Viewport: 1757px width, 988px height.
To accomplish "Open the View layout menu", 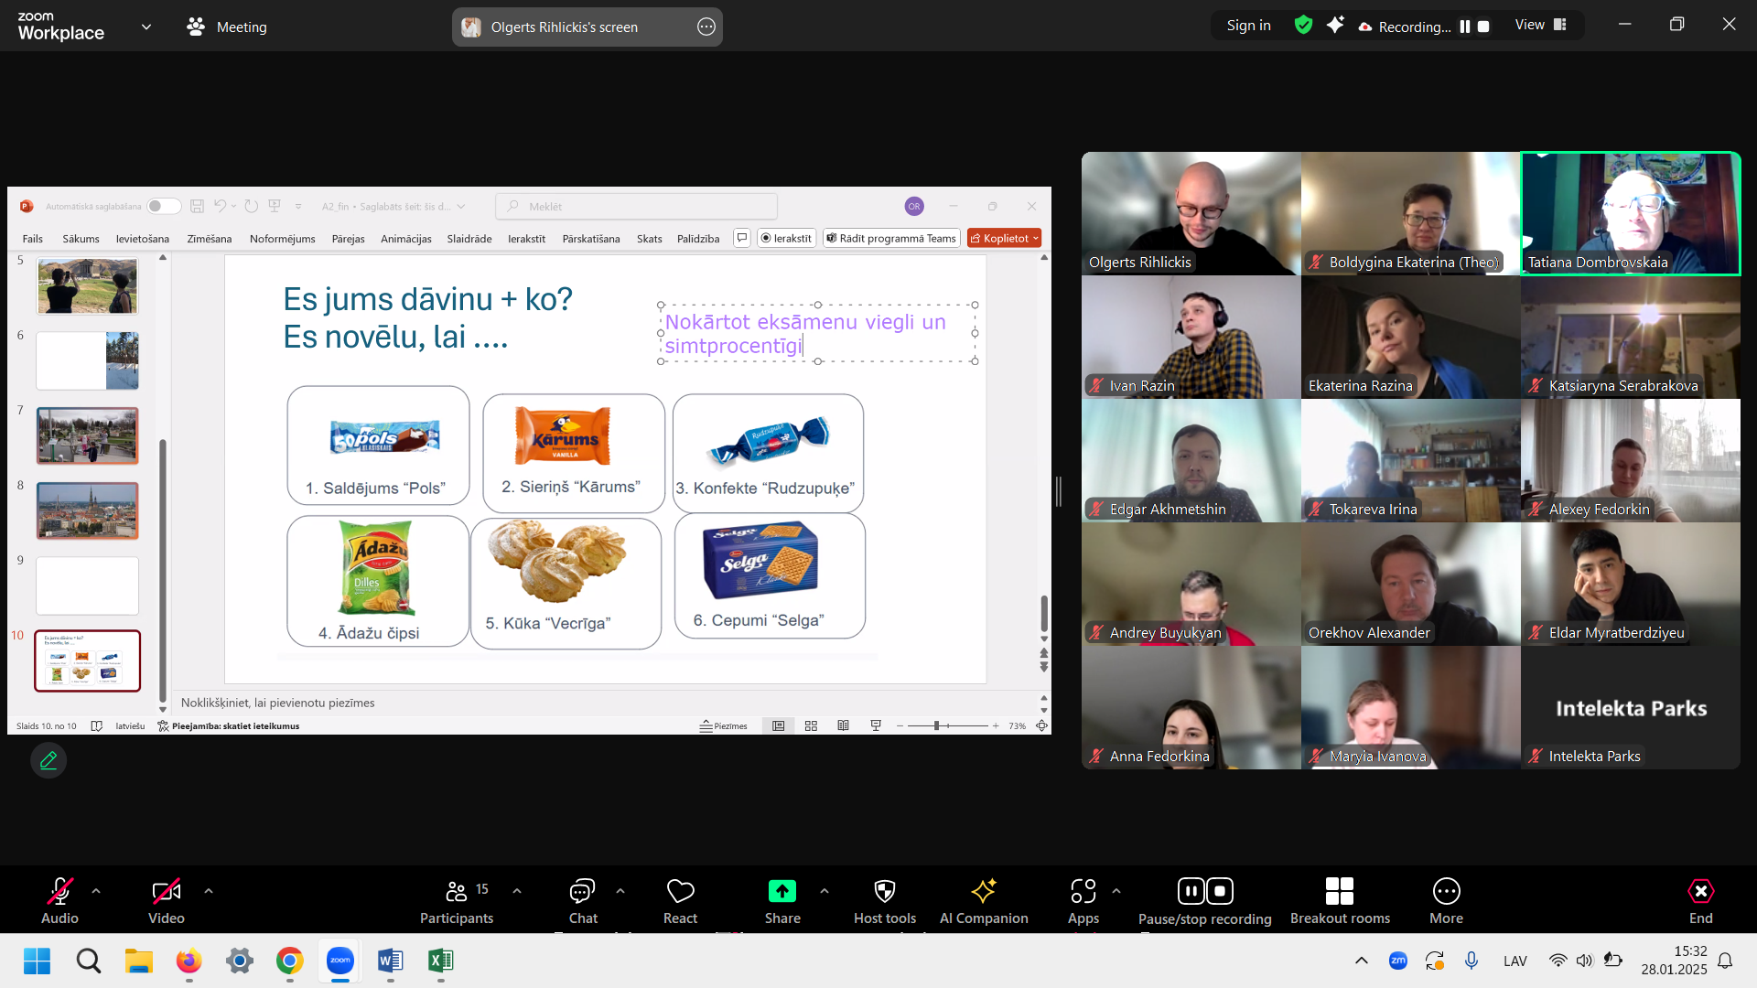I will click(1541, 25).
